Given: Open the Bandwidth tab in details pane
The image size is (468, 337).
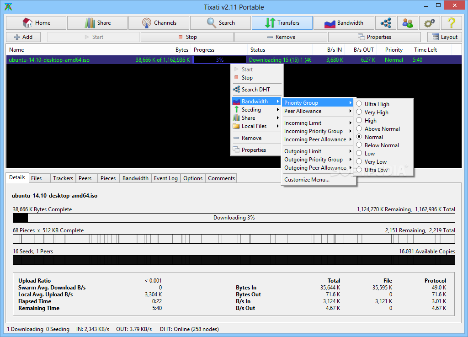Looking at the screenshot, I should [135, 178].
